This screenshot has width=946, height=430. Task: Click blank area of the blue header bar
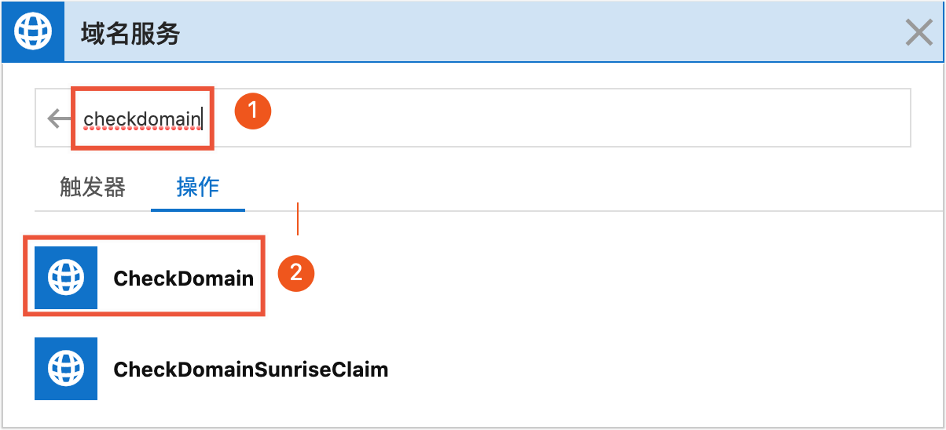pos(511,34)
